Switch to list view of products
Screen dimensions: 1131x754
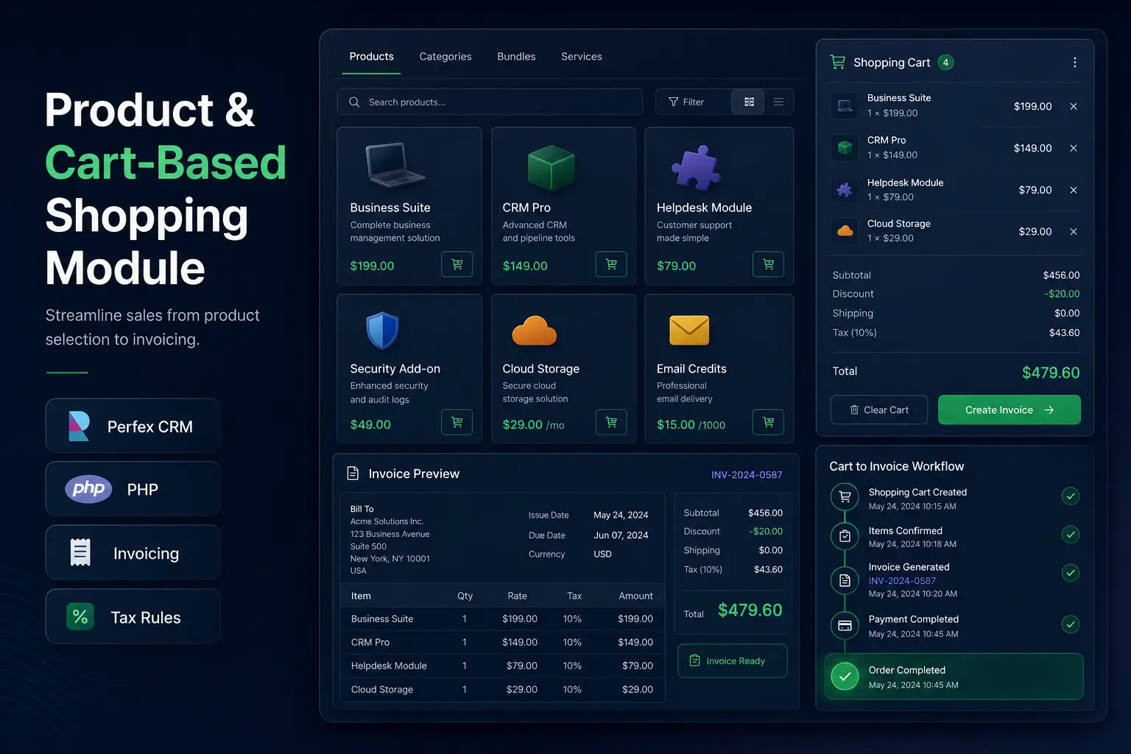pyautogui.click(x=778, y=102)
